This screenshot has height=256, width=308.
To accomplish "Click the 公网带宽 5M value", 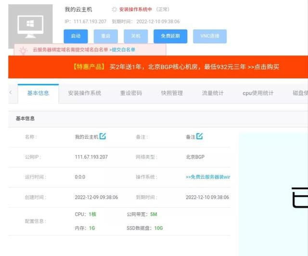I will 154,214.
